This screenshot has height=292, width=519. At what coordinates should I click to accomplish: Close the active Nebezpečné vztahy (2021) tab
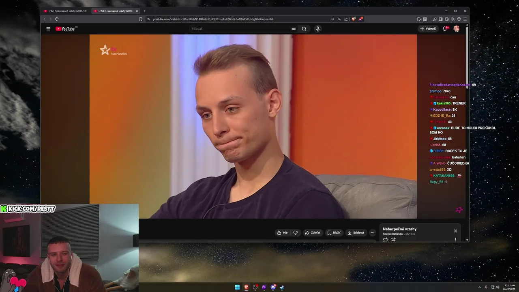click(x=137, y=11)
